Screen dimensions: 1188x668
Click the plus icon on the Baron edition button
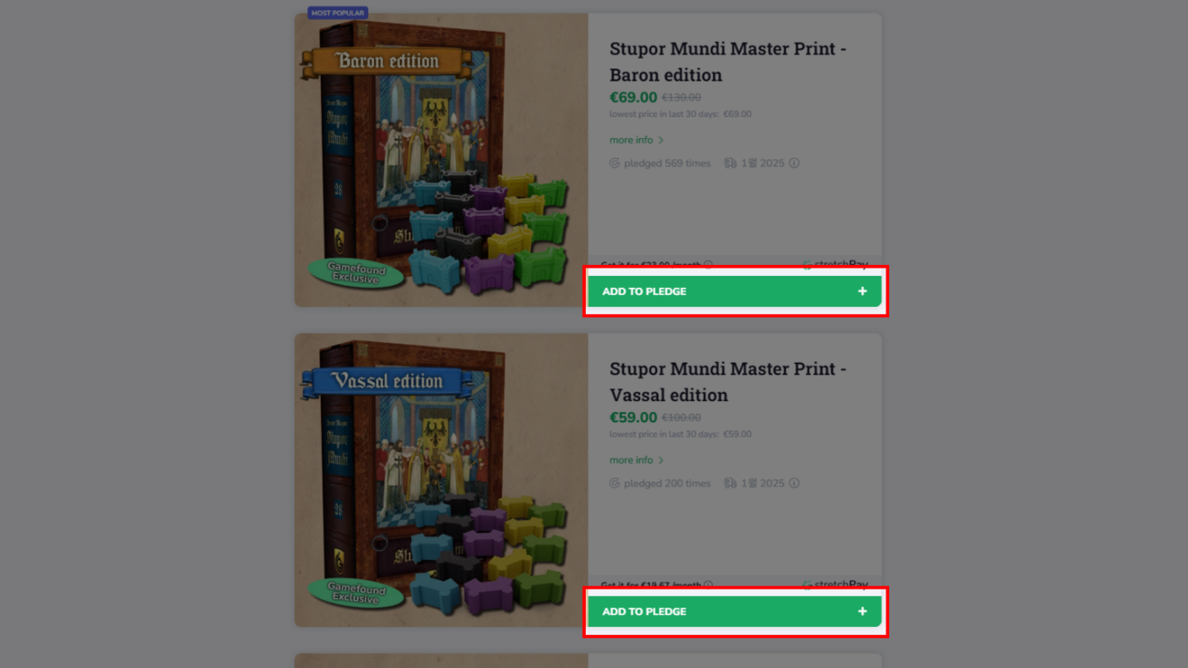pyautogui.click(x=862, y=292)
